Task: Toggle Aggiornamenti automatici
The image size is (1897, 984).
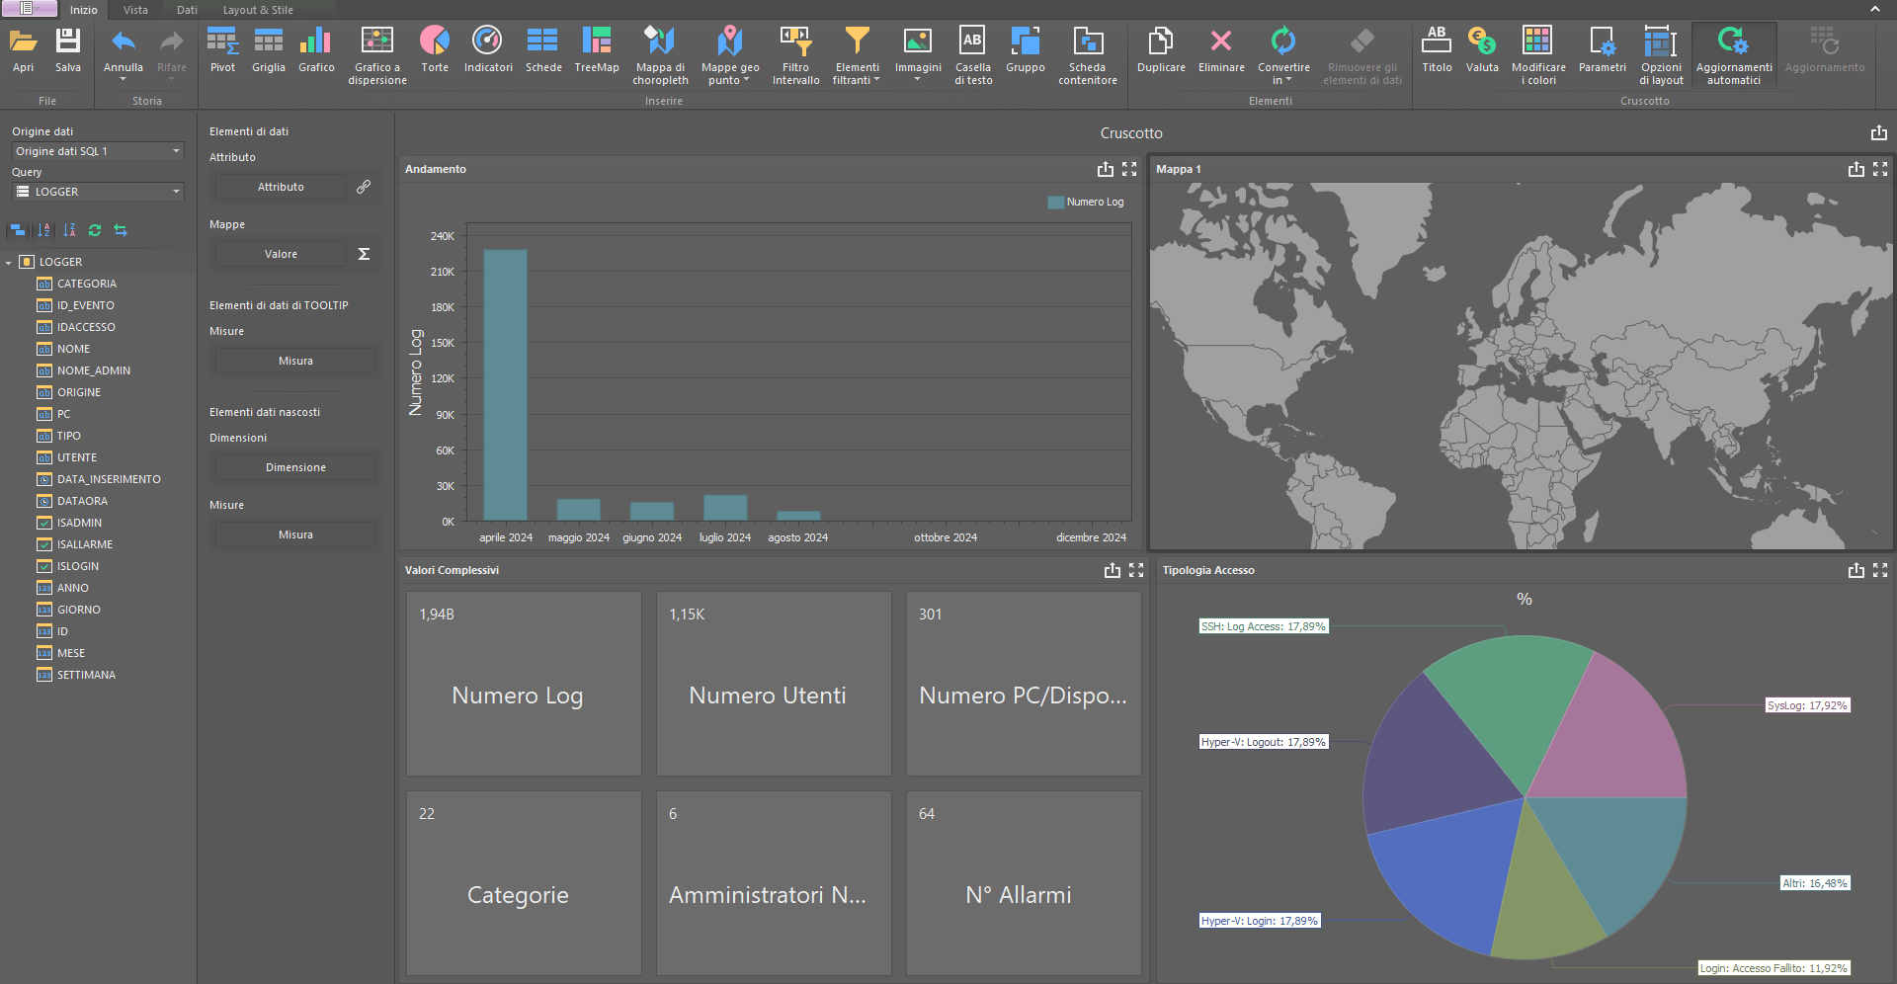Action: pos(1734,56)
